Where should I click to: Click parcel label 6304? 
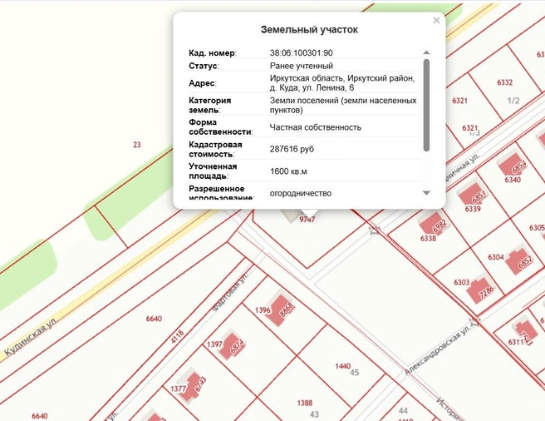496,257
